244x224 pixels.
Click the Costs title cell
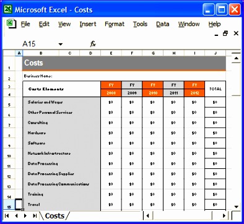(x=124, y=63)
